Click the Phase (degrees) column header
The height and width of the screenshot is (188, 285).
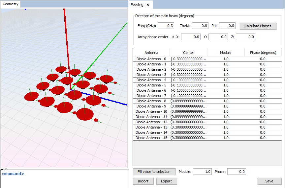[263, 53]
